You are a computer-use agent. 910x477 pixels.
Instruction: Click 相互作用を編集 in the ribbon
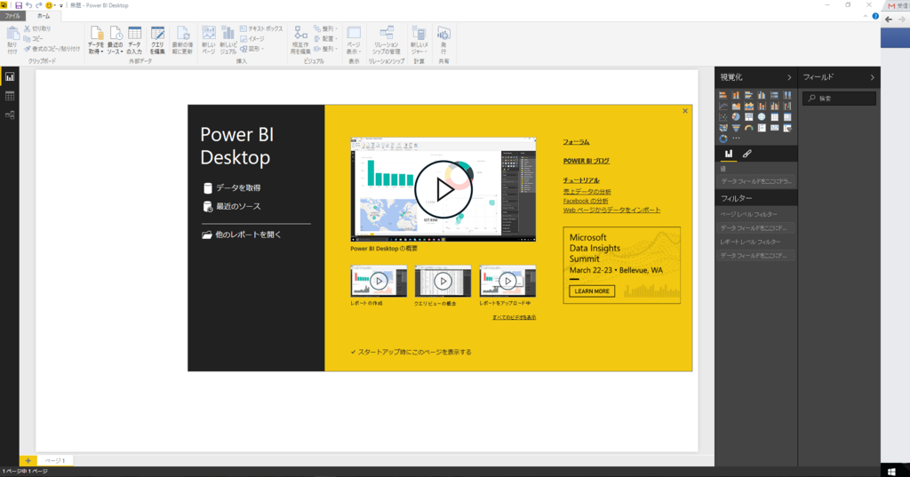click(300, 40)
